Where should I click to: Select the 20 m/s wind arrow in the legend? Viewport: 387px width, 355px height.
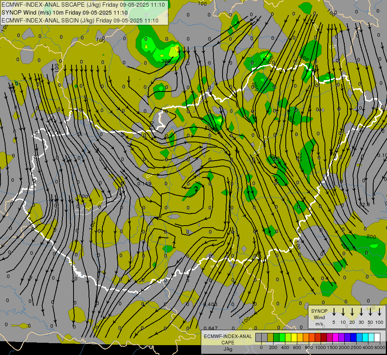352,312
